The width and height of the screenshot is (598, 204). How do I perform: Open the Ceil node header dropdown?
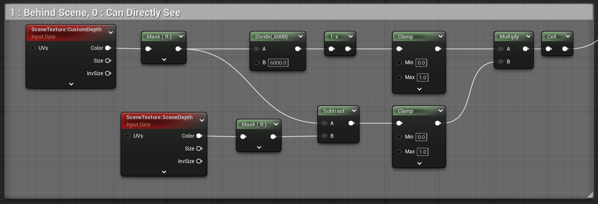(x=568, y=37)
